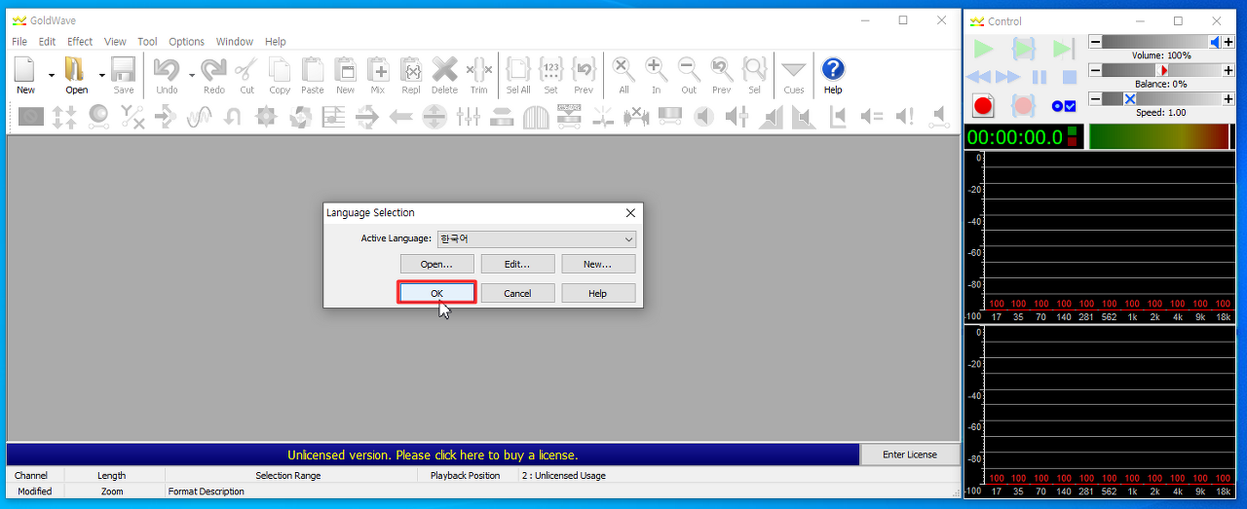Click the Speed slider in Control window
Screen dimensions: 1247x509
tap(1161, 98)
